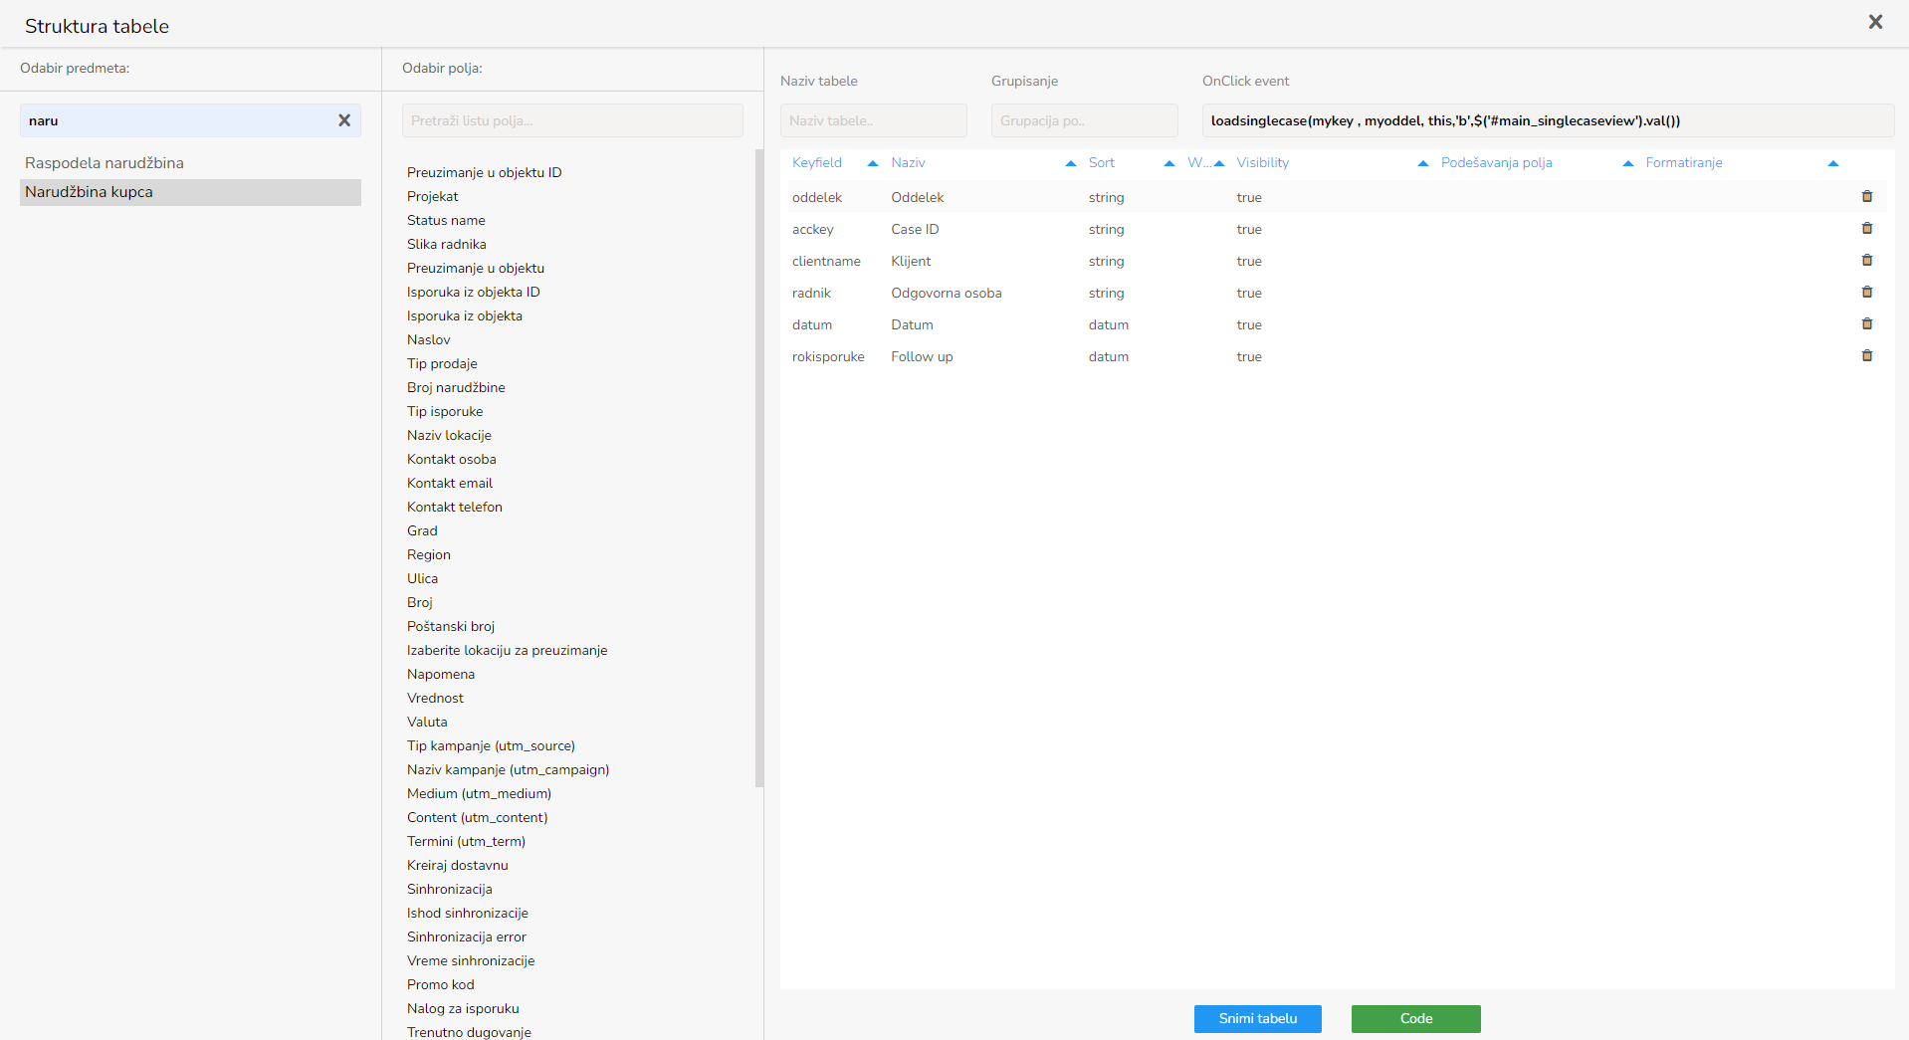Add 'Izaberite lokaciju za preuzimanje' field
Screen dimensions: 1909x1040
(x=508, y=651)
